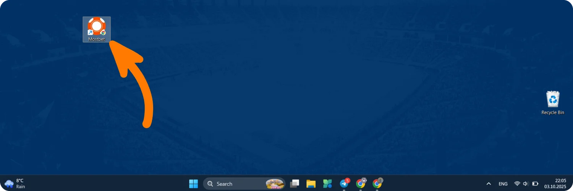Open the green-blue app icon next to File Explorer

(327, 184)
